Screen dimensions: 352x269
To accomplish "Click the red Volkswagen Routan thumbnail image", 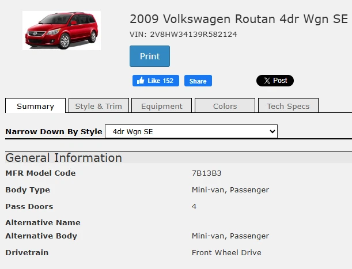I will (62, 31).
